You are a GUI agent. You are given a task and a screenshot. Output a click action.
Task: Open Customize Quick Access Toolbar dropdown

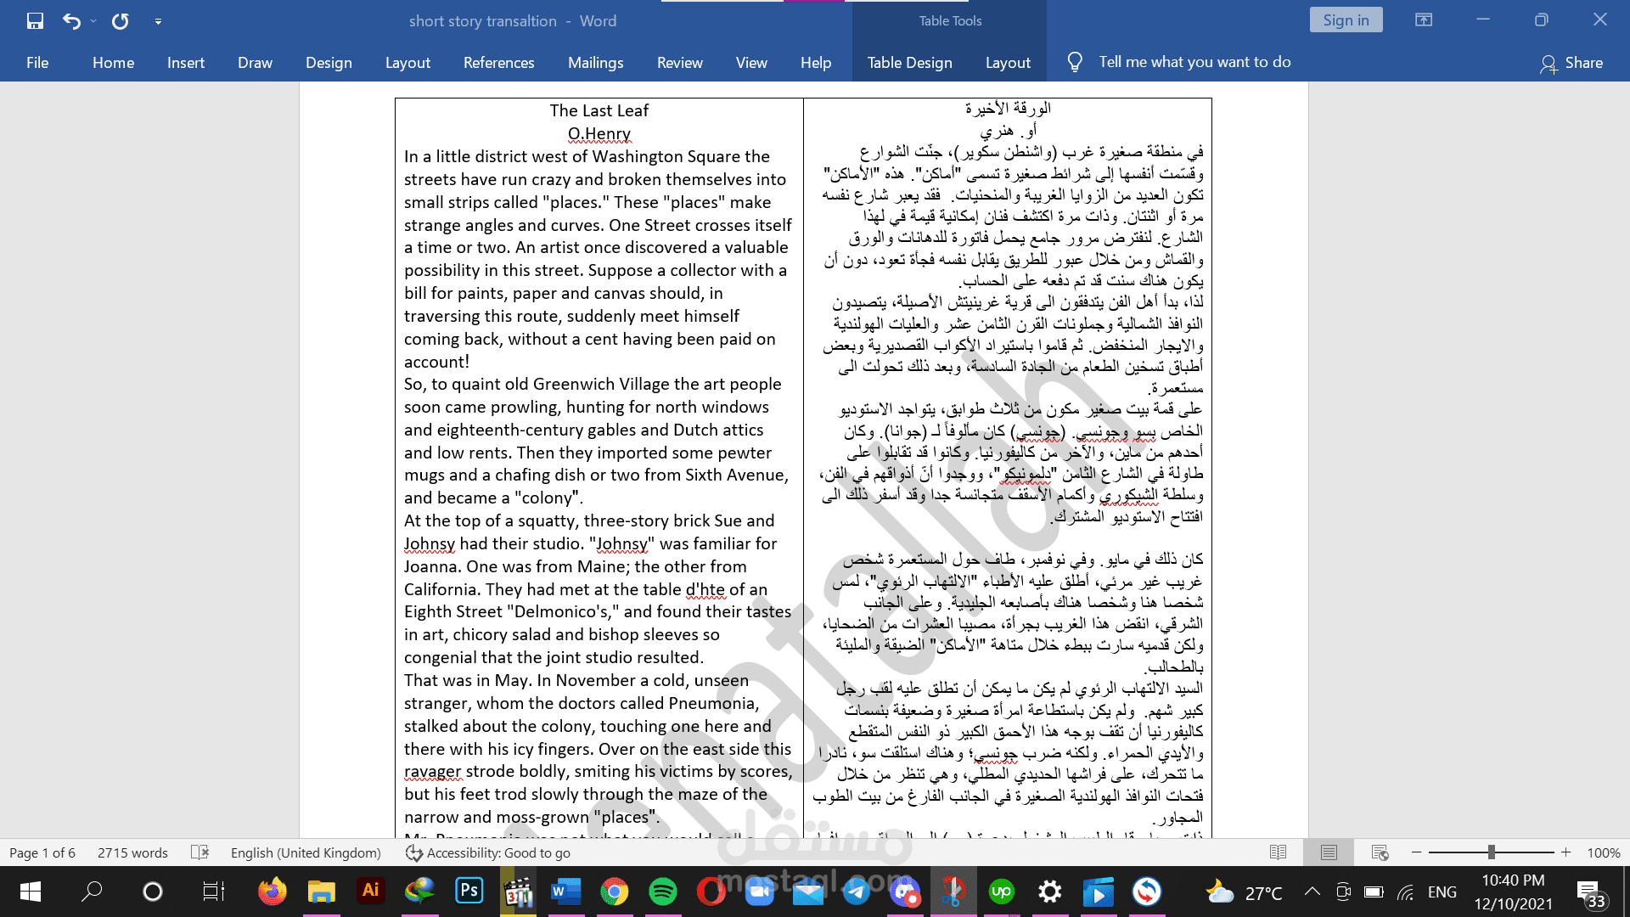[x=158, y=21]
